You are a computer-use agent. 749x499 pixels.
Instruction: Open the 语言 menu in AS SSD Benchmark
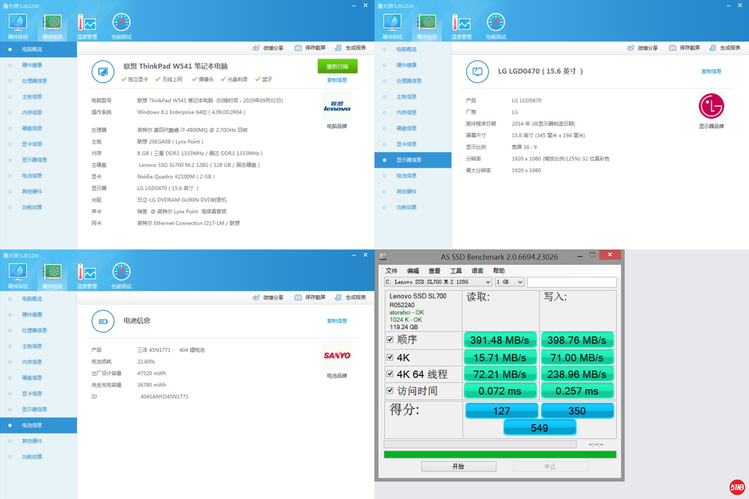477,271
